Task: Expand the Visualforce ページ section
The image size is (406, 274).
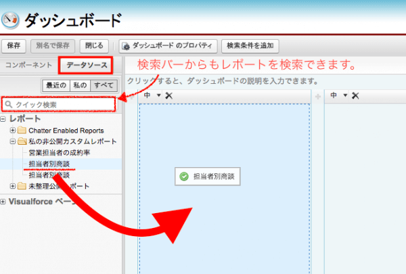Action: tap(3, 202)
